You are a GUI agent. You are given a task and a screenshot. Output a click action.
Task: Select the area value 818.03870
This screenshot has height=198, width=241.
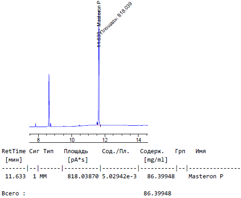pos(83,176)
